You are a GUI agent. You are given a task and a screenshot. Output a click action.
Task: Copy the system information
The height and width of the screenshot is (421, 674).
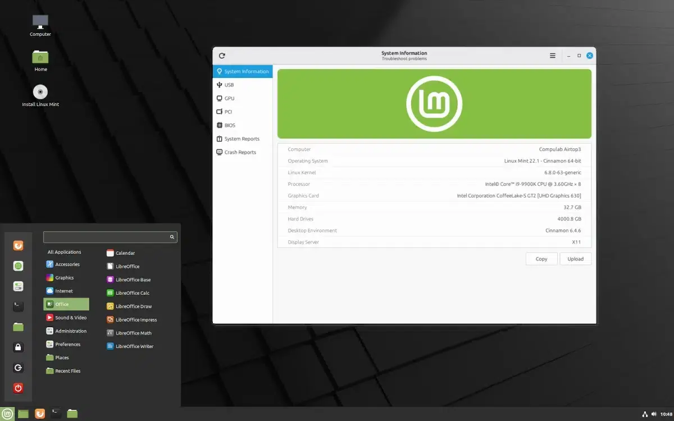[x=541, y=258]
